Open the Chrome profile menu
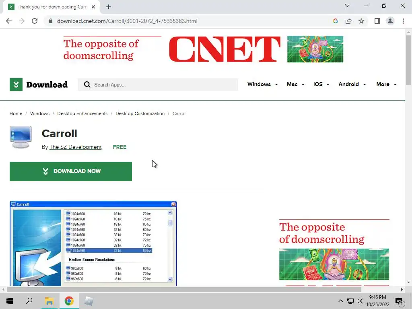The image size is (412, 309). pos(390,21)
